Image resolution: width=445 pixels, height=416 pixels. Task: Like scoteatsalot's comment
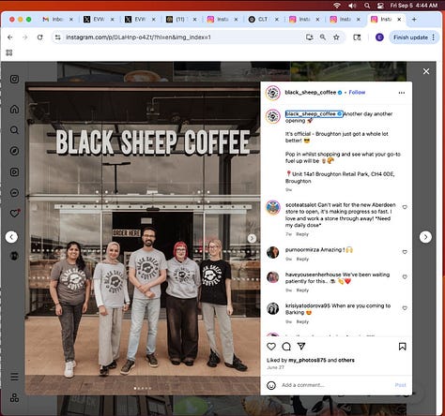405,207
